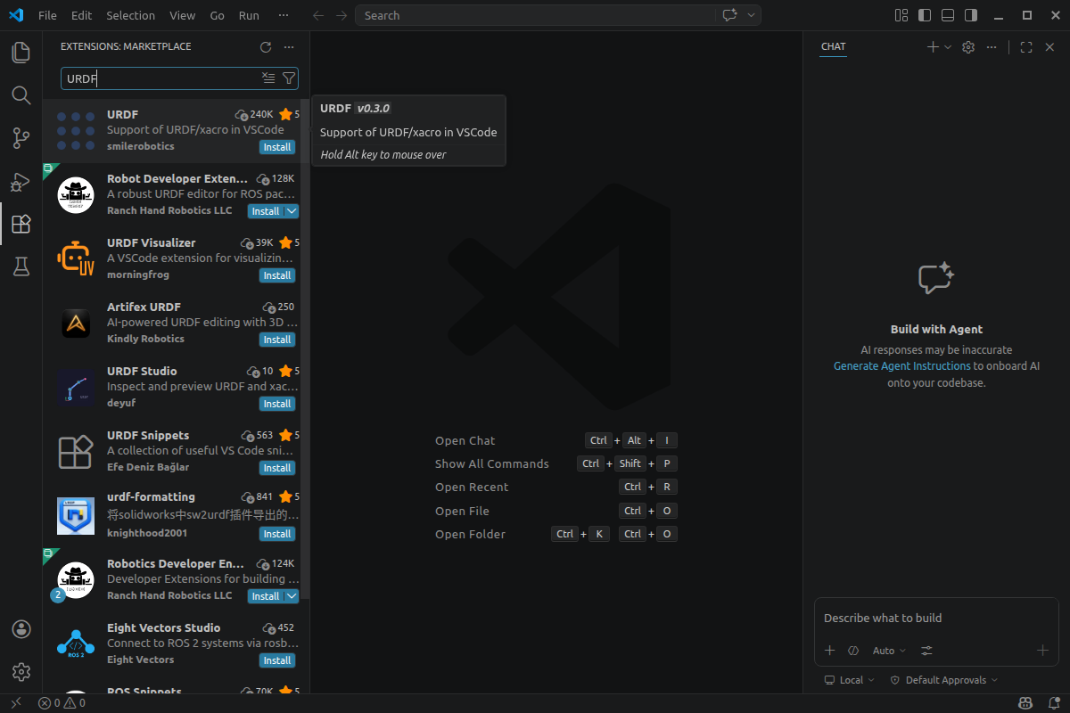The height and width of the screenshot is (713, 1070).
Task: Click the title bar Search box
Action: 536,15
